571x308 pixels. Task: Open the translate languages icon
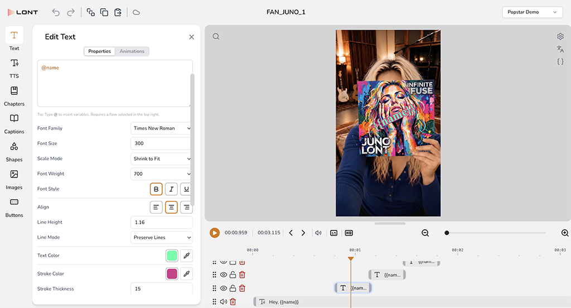point(560,49)
